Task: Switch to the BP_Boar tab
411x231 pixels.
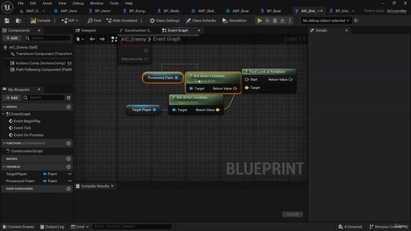Action: (x=271, y=11)
